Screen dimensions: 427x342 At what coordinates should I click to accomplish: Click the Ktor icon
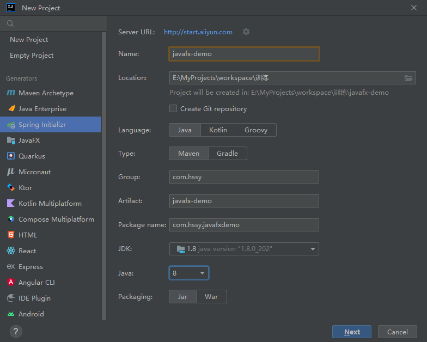[11, 187]
